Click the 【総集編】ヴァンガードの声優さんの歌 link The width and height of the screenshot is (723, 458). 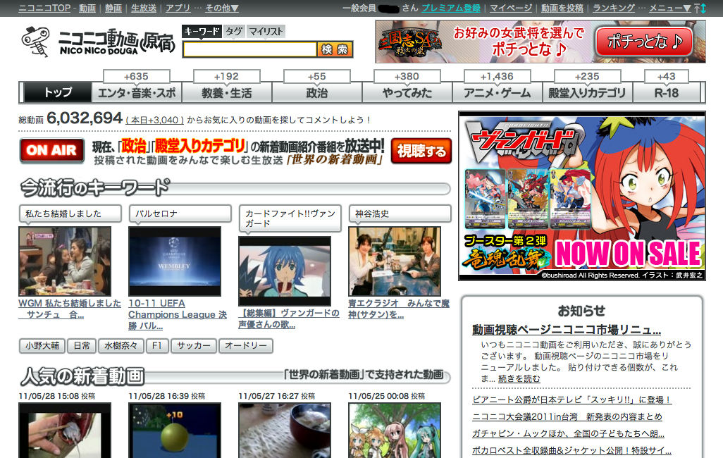[x=289, y=318]
